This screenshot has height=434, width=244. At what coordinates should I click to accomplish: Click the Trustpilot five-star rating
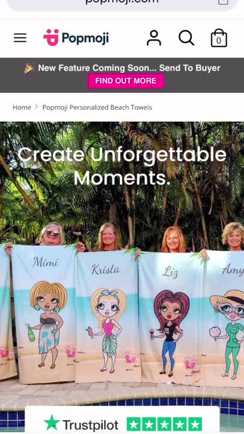[x=164, y=424]
